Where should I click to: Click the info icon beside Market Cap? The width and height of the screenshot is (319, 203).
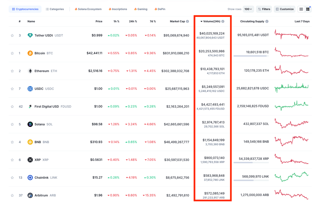pyautogui.click(x=187, y=22)
